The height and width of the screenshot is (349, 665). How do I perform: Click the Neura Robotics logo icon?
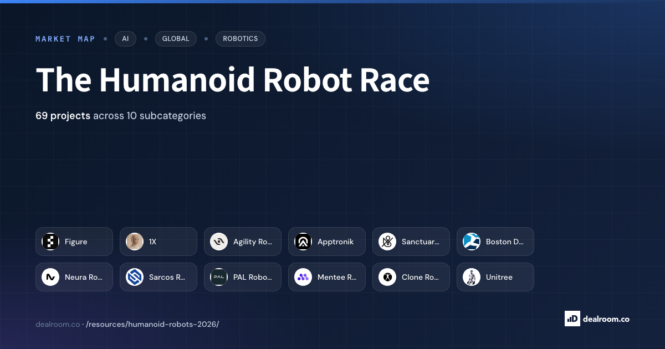(x=50, y=277)
